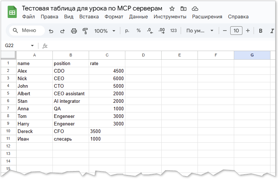Open the Name box dropdown arrow
The width and height of the screenshot is (278, 179).
(32, 46)
